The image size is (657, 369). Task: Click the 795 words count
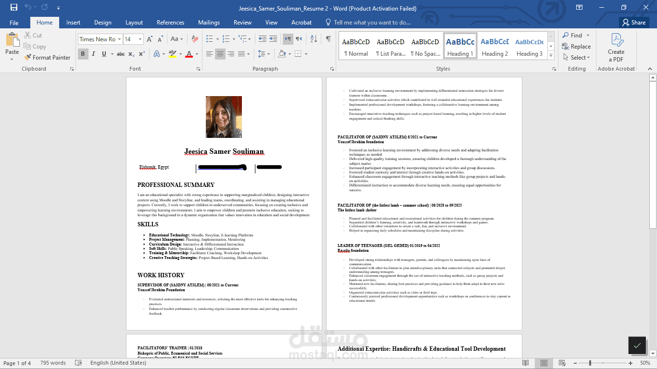[53, 363]
